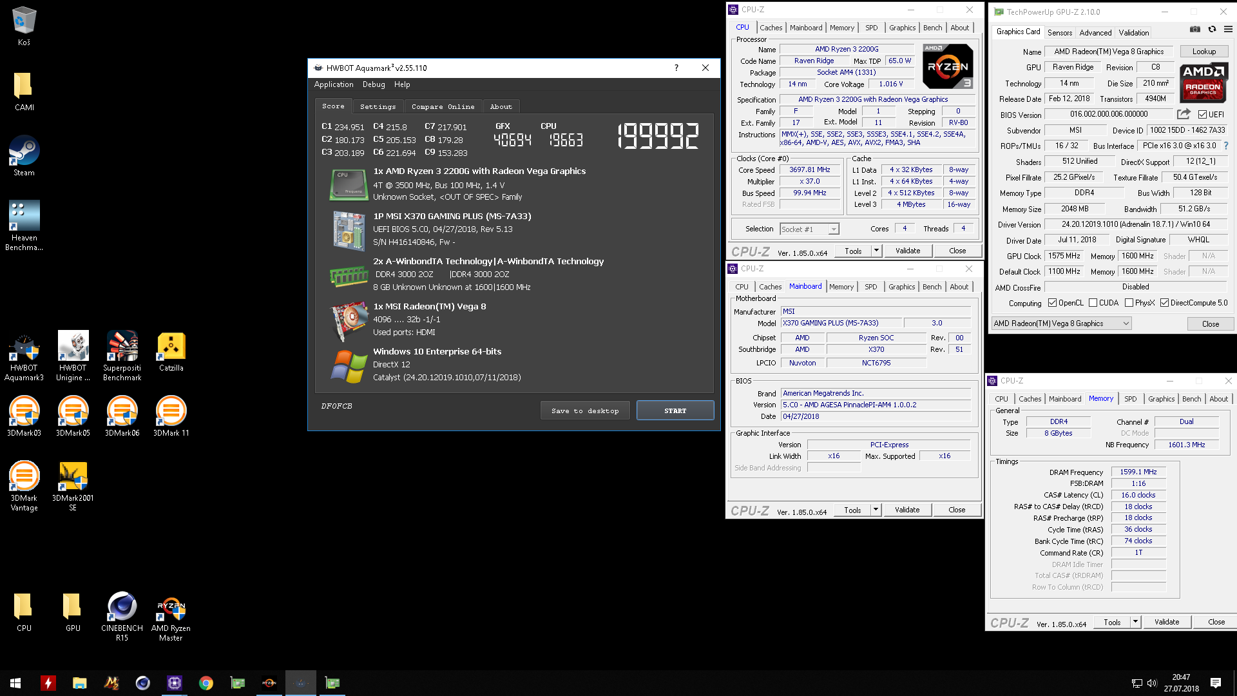Click the BIOS Version field in GPU-Z
This screenshot has width=1237, height=696.
1109,114
